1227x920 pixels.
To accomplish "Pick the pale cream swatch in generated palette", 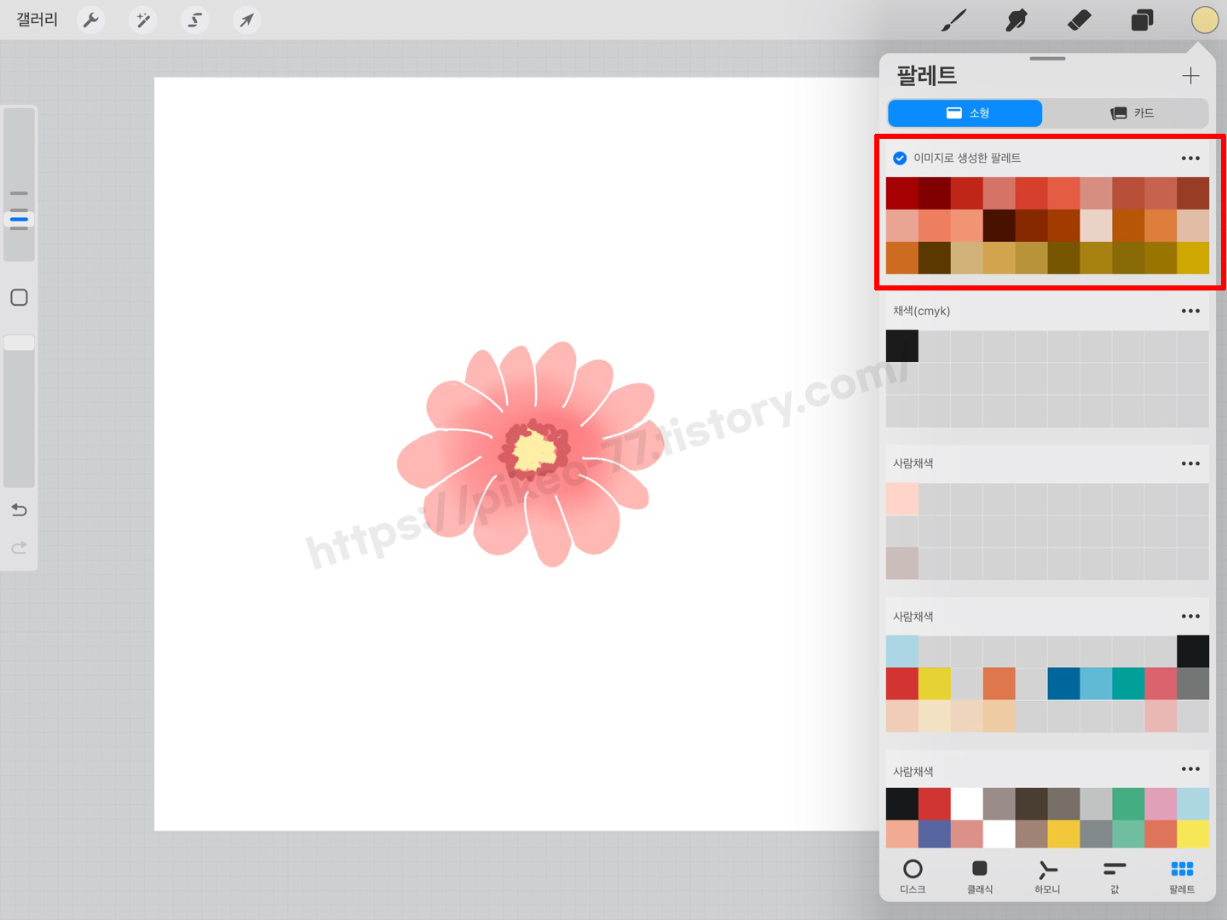I will 1096,226.
